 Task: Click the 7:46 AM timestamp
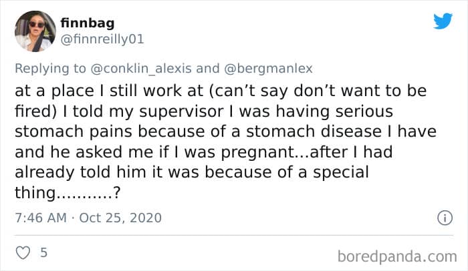click(39, 218)
